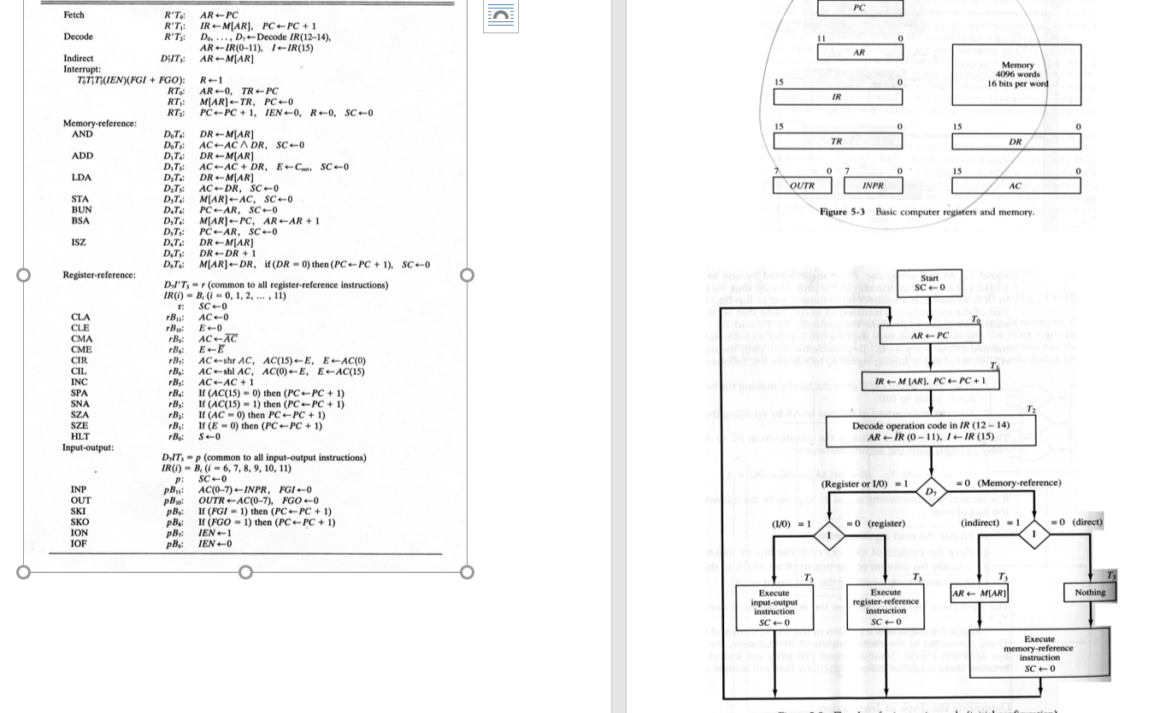Click the 'Nothing' box in the flowchart
Image resolution: width=1154 pixels, height=713 pixels.
1090,592
